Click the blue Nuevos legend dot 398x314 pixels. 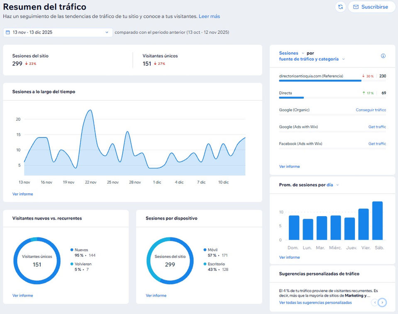(x=72, y=250)
